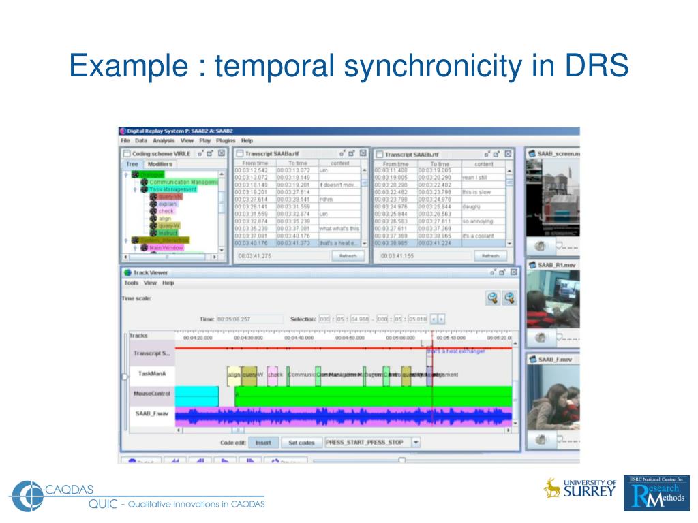
Task: Open the Data menu
Action: point(141,140)
